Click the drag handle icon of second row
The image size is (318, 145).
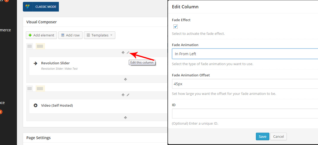(30, 88)
